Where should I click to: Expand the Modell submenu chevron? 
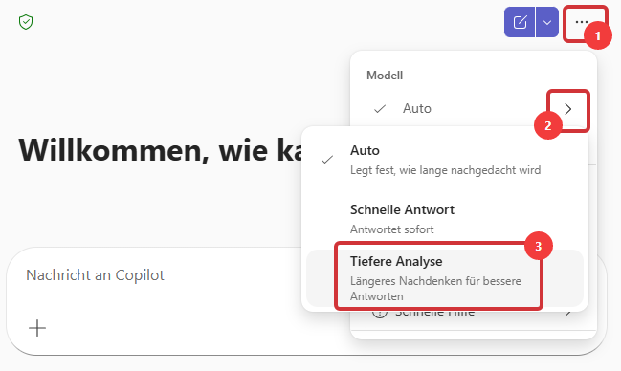coord(568,109)
